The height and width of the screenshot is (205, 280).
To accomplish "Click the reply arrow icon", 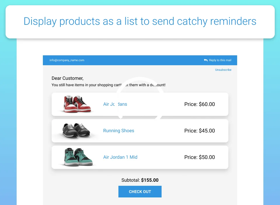I will [206, 60].
